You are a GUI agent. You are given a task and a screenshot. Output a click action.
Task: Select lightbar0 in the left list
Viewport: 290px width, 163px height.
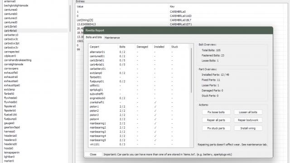click(x=9, y=157)
